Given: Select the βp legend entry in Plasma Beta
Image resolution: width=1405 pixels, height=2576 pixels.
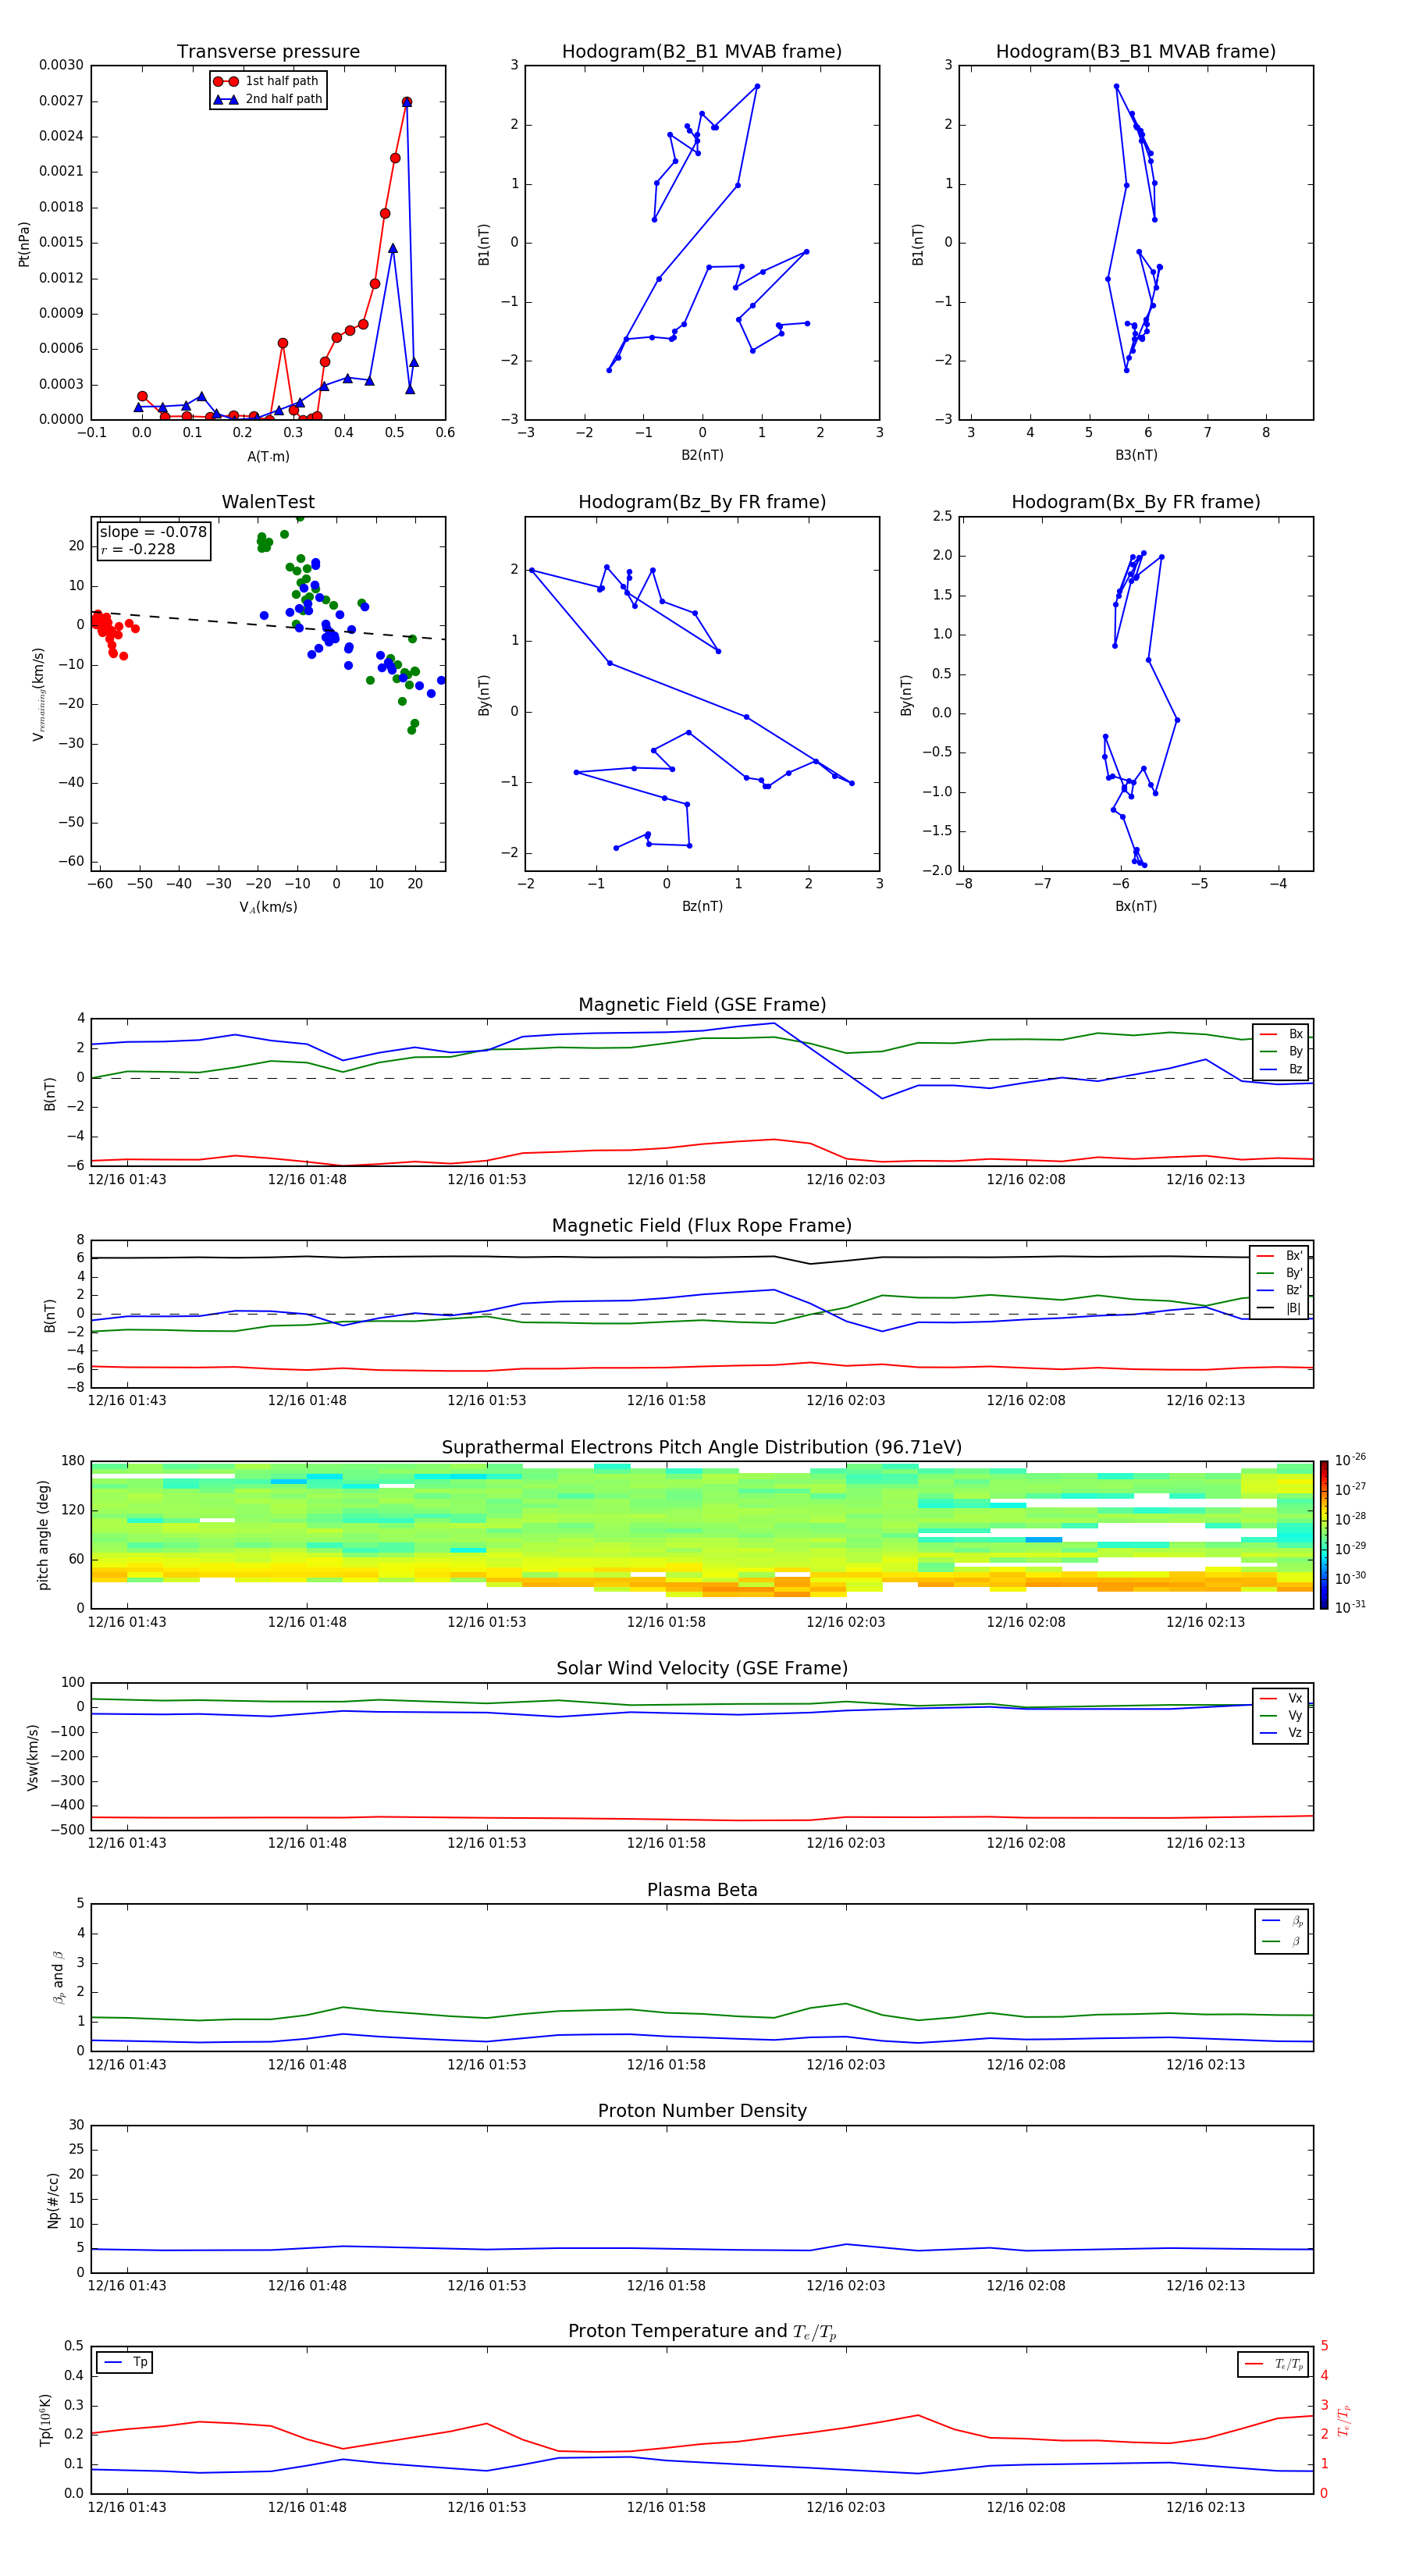Looking at the screenshot, I should [x=1283, y=1921].
